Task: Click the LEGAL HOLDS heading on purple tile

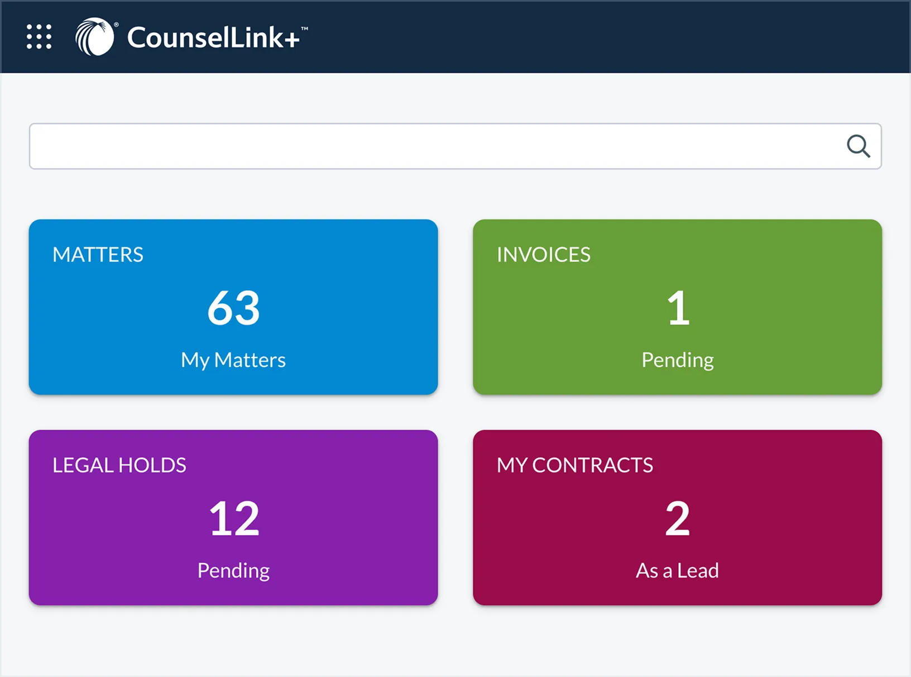Action: pos(119,465)
